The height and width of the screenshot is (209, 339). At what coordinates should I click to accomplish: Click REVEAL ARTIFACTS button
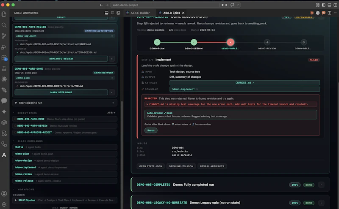point(212,166)
